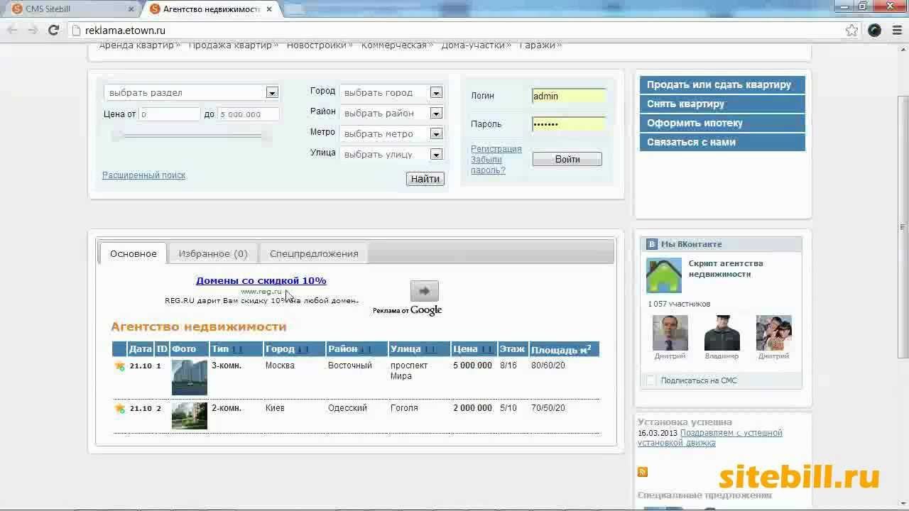909x511 pixels.
Task: Switch to the CMS Sitebill browser tab
Action: pyautogui.click(x=71, y=9)
